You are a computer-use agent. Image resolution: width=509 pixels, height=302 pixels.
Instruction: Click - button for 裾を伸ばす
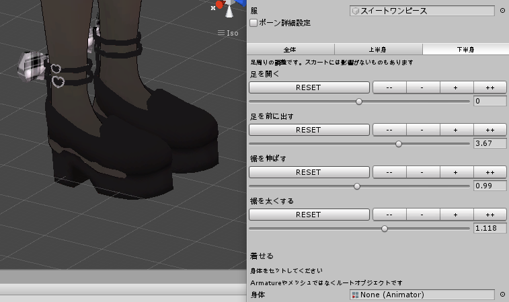coord(423,172)
